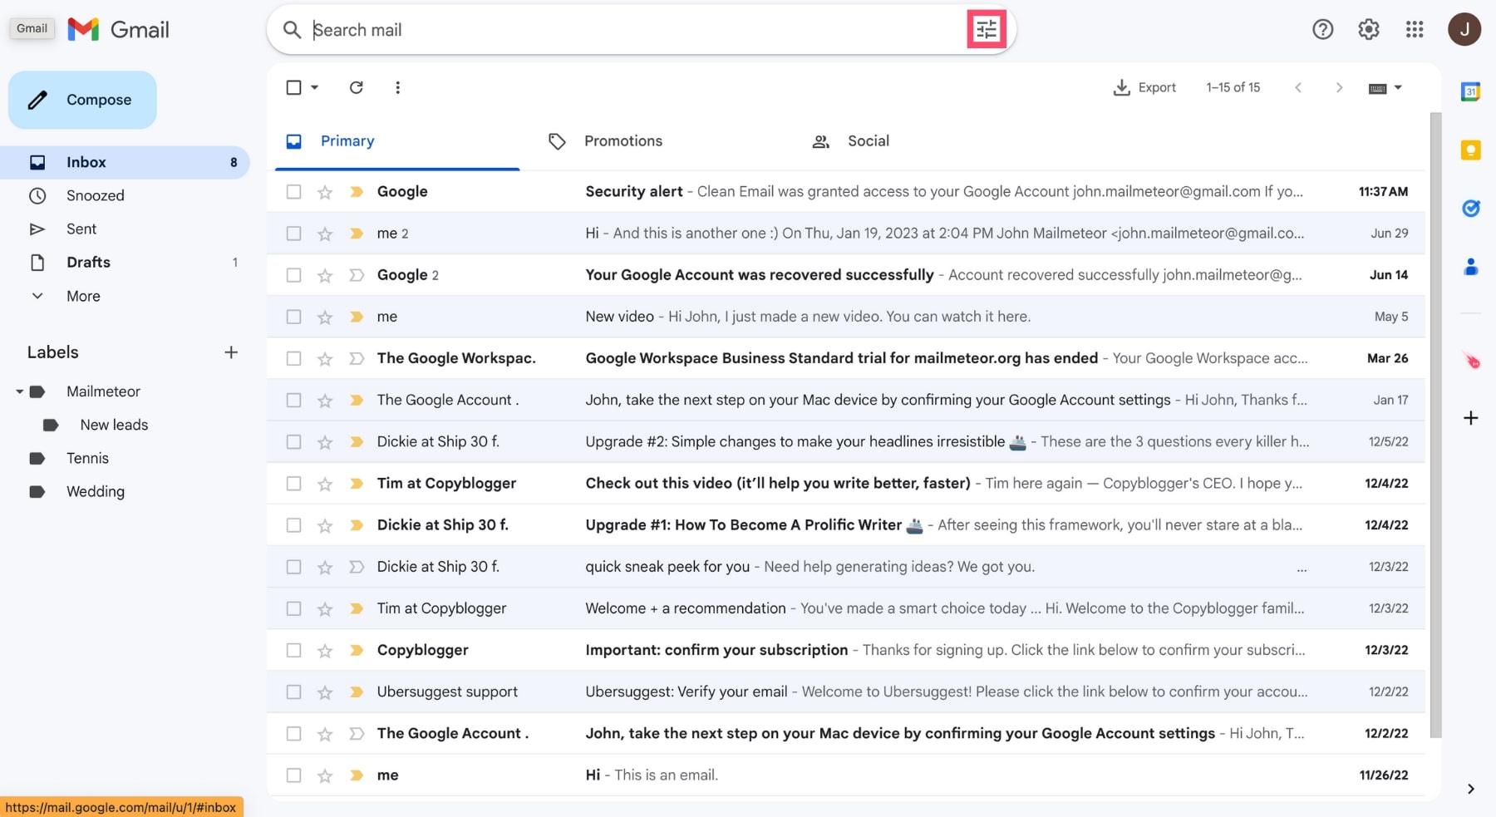Open Mailmeteor add-on icon
The height and width of the screenshot is (817, 1496).
(x=1471, y=361)
